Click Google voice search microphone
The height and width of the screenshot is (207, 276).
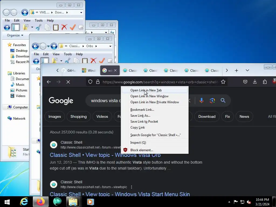[202, 101]
